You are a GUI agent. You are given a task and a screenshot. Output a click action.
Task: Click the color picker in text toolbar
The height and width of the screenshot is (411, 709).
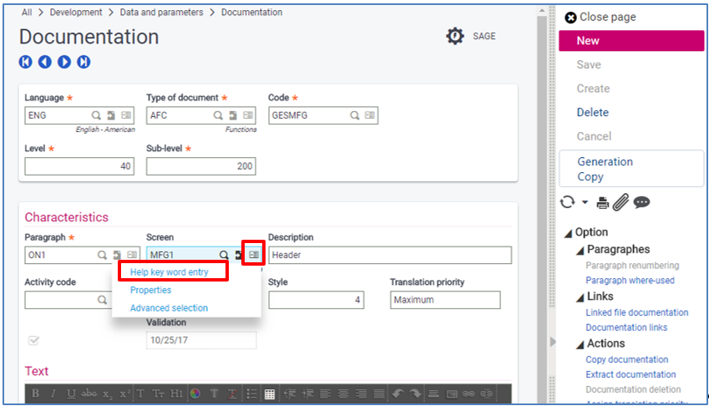click(195, 393)
